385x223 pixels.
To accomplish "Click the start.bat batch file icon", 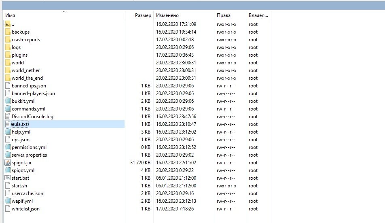I will pyautogui.click(x=8, y=178).
